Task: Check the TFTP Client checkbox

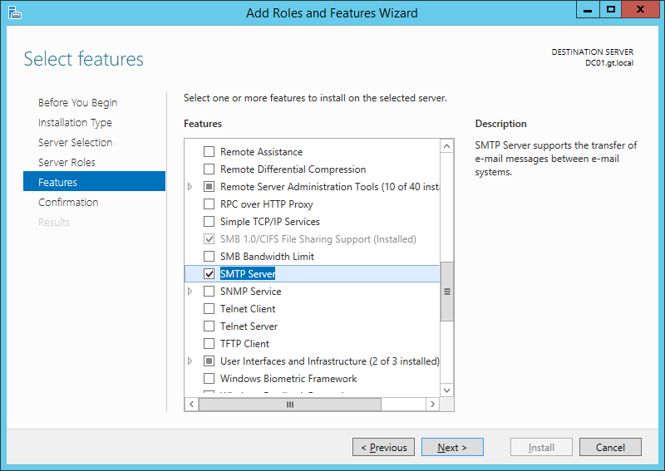Action: 209,343
